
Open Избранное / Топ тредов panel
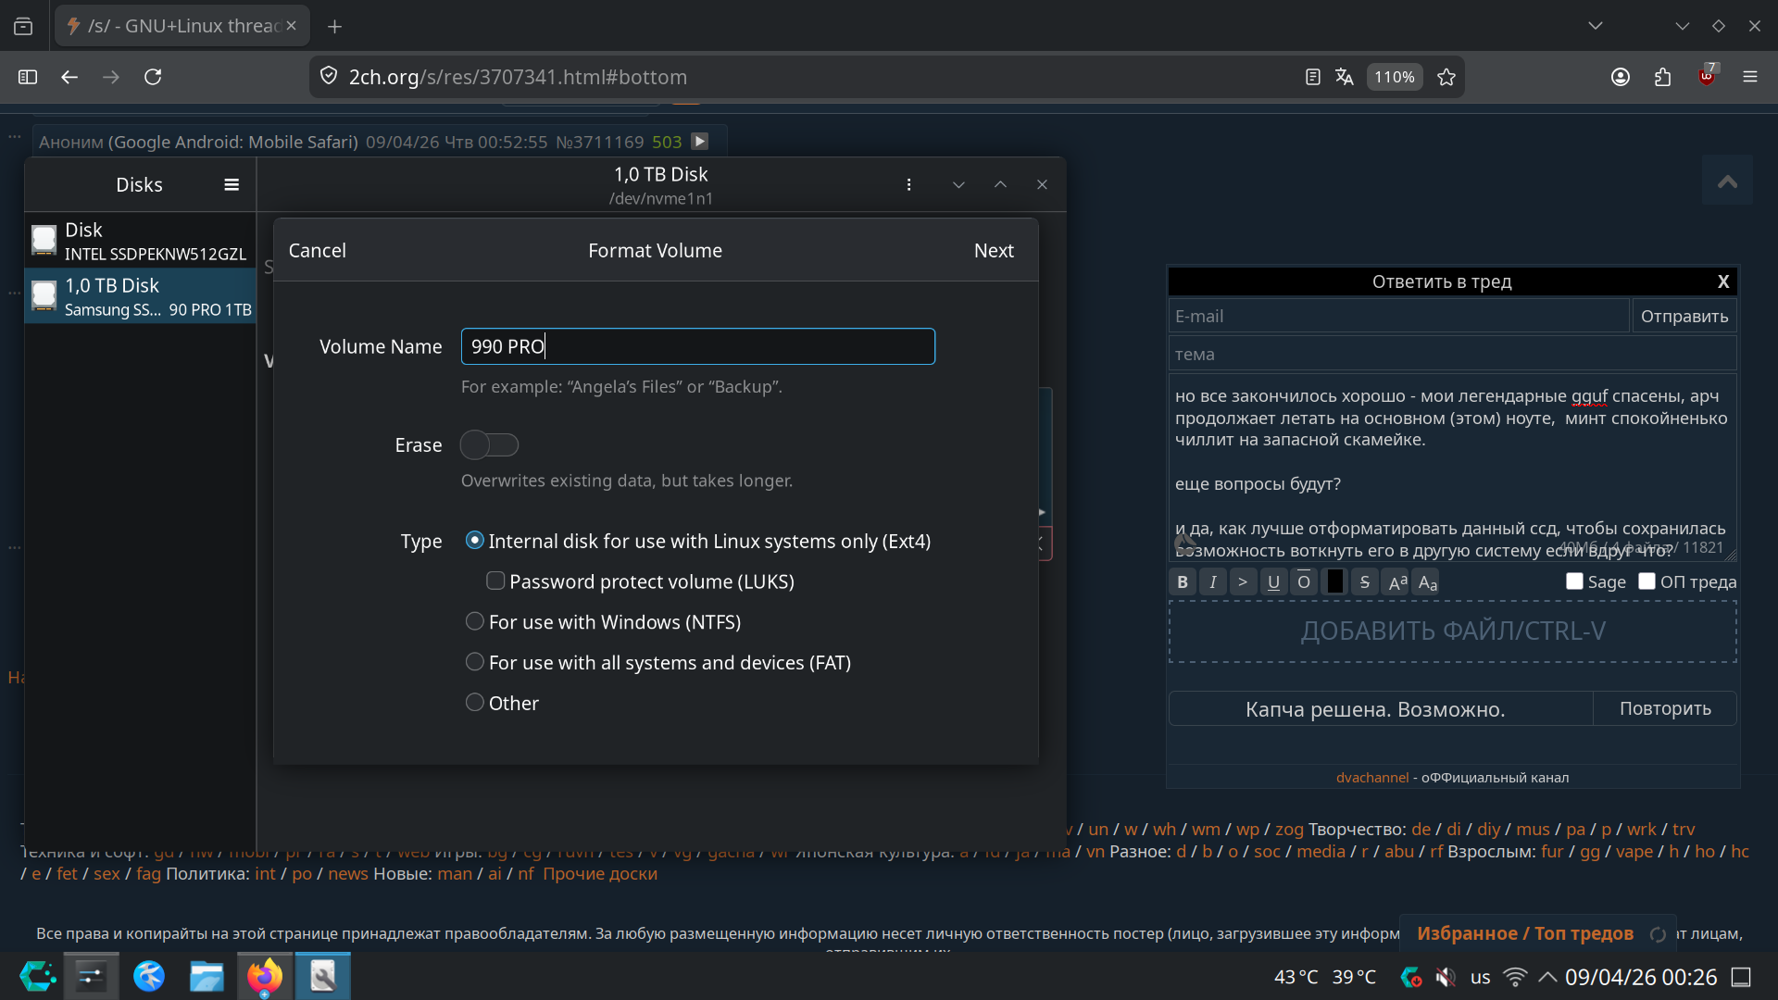point(1525,933)
